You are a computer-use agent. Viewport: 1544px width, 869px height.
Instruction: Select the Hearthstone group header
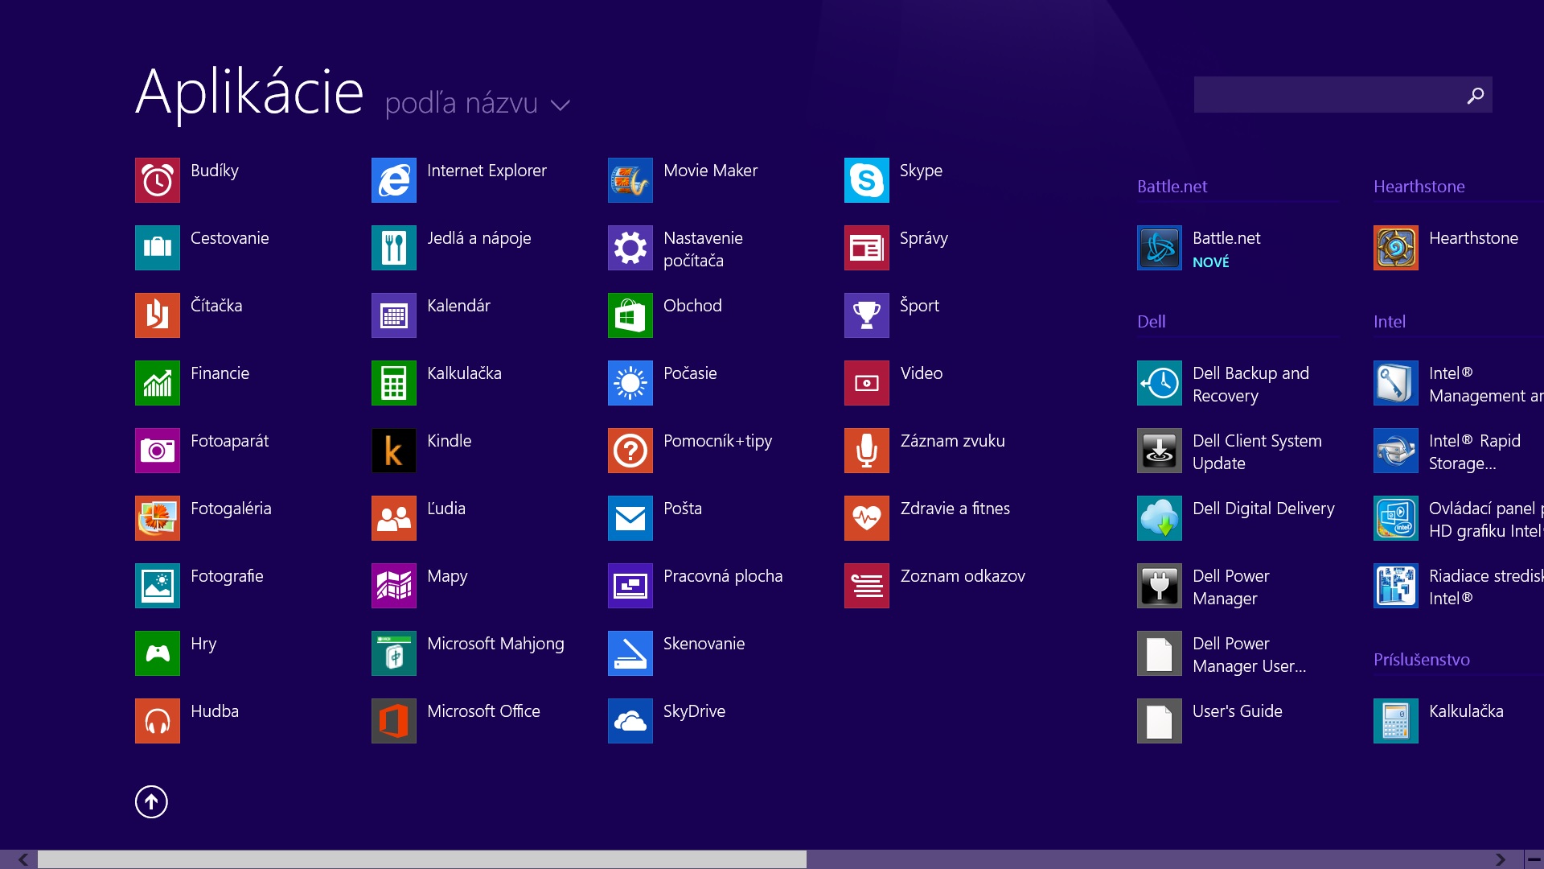coord(1419,187)
